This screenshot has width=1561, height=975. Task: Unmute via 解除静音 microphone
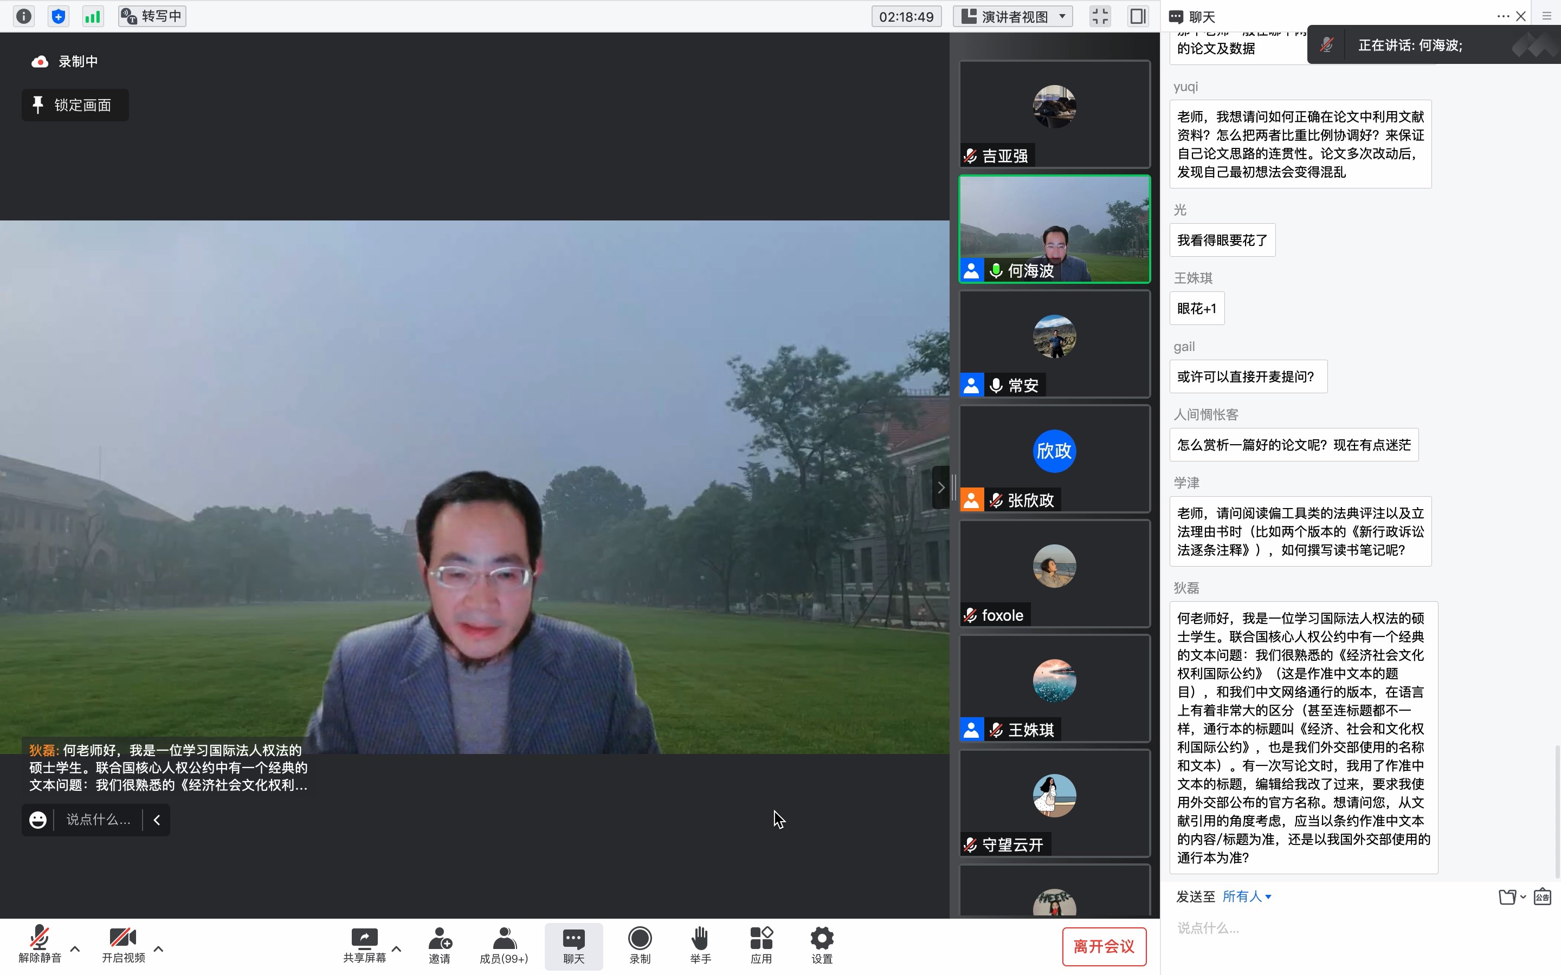(40, 945)
